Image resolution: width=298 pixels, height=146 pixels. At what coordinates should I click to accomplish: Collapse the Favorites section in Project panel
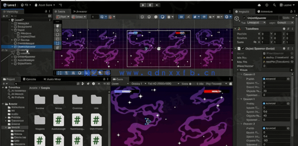tap(3, 87)
